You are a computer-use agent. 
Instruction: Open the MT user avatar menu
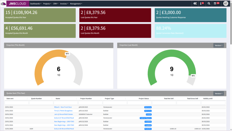click(x=226, y=4)
